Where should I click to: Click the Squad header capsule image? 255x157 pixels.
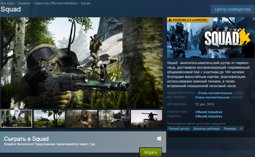pyautogui.click(x=211, y=38)
